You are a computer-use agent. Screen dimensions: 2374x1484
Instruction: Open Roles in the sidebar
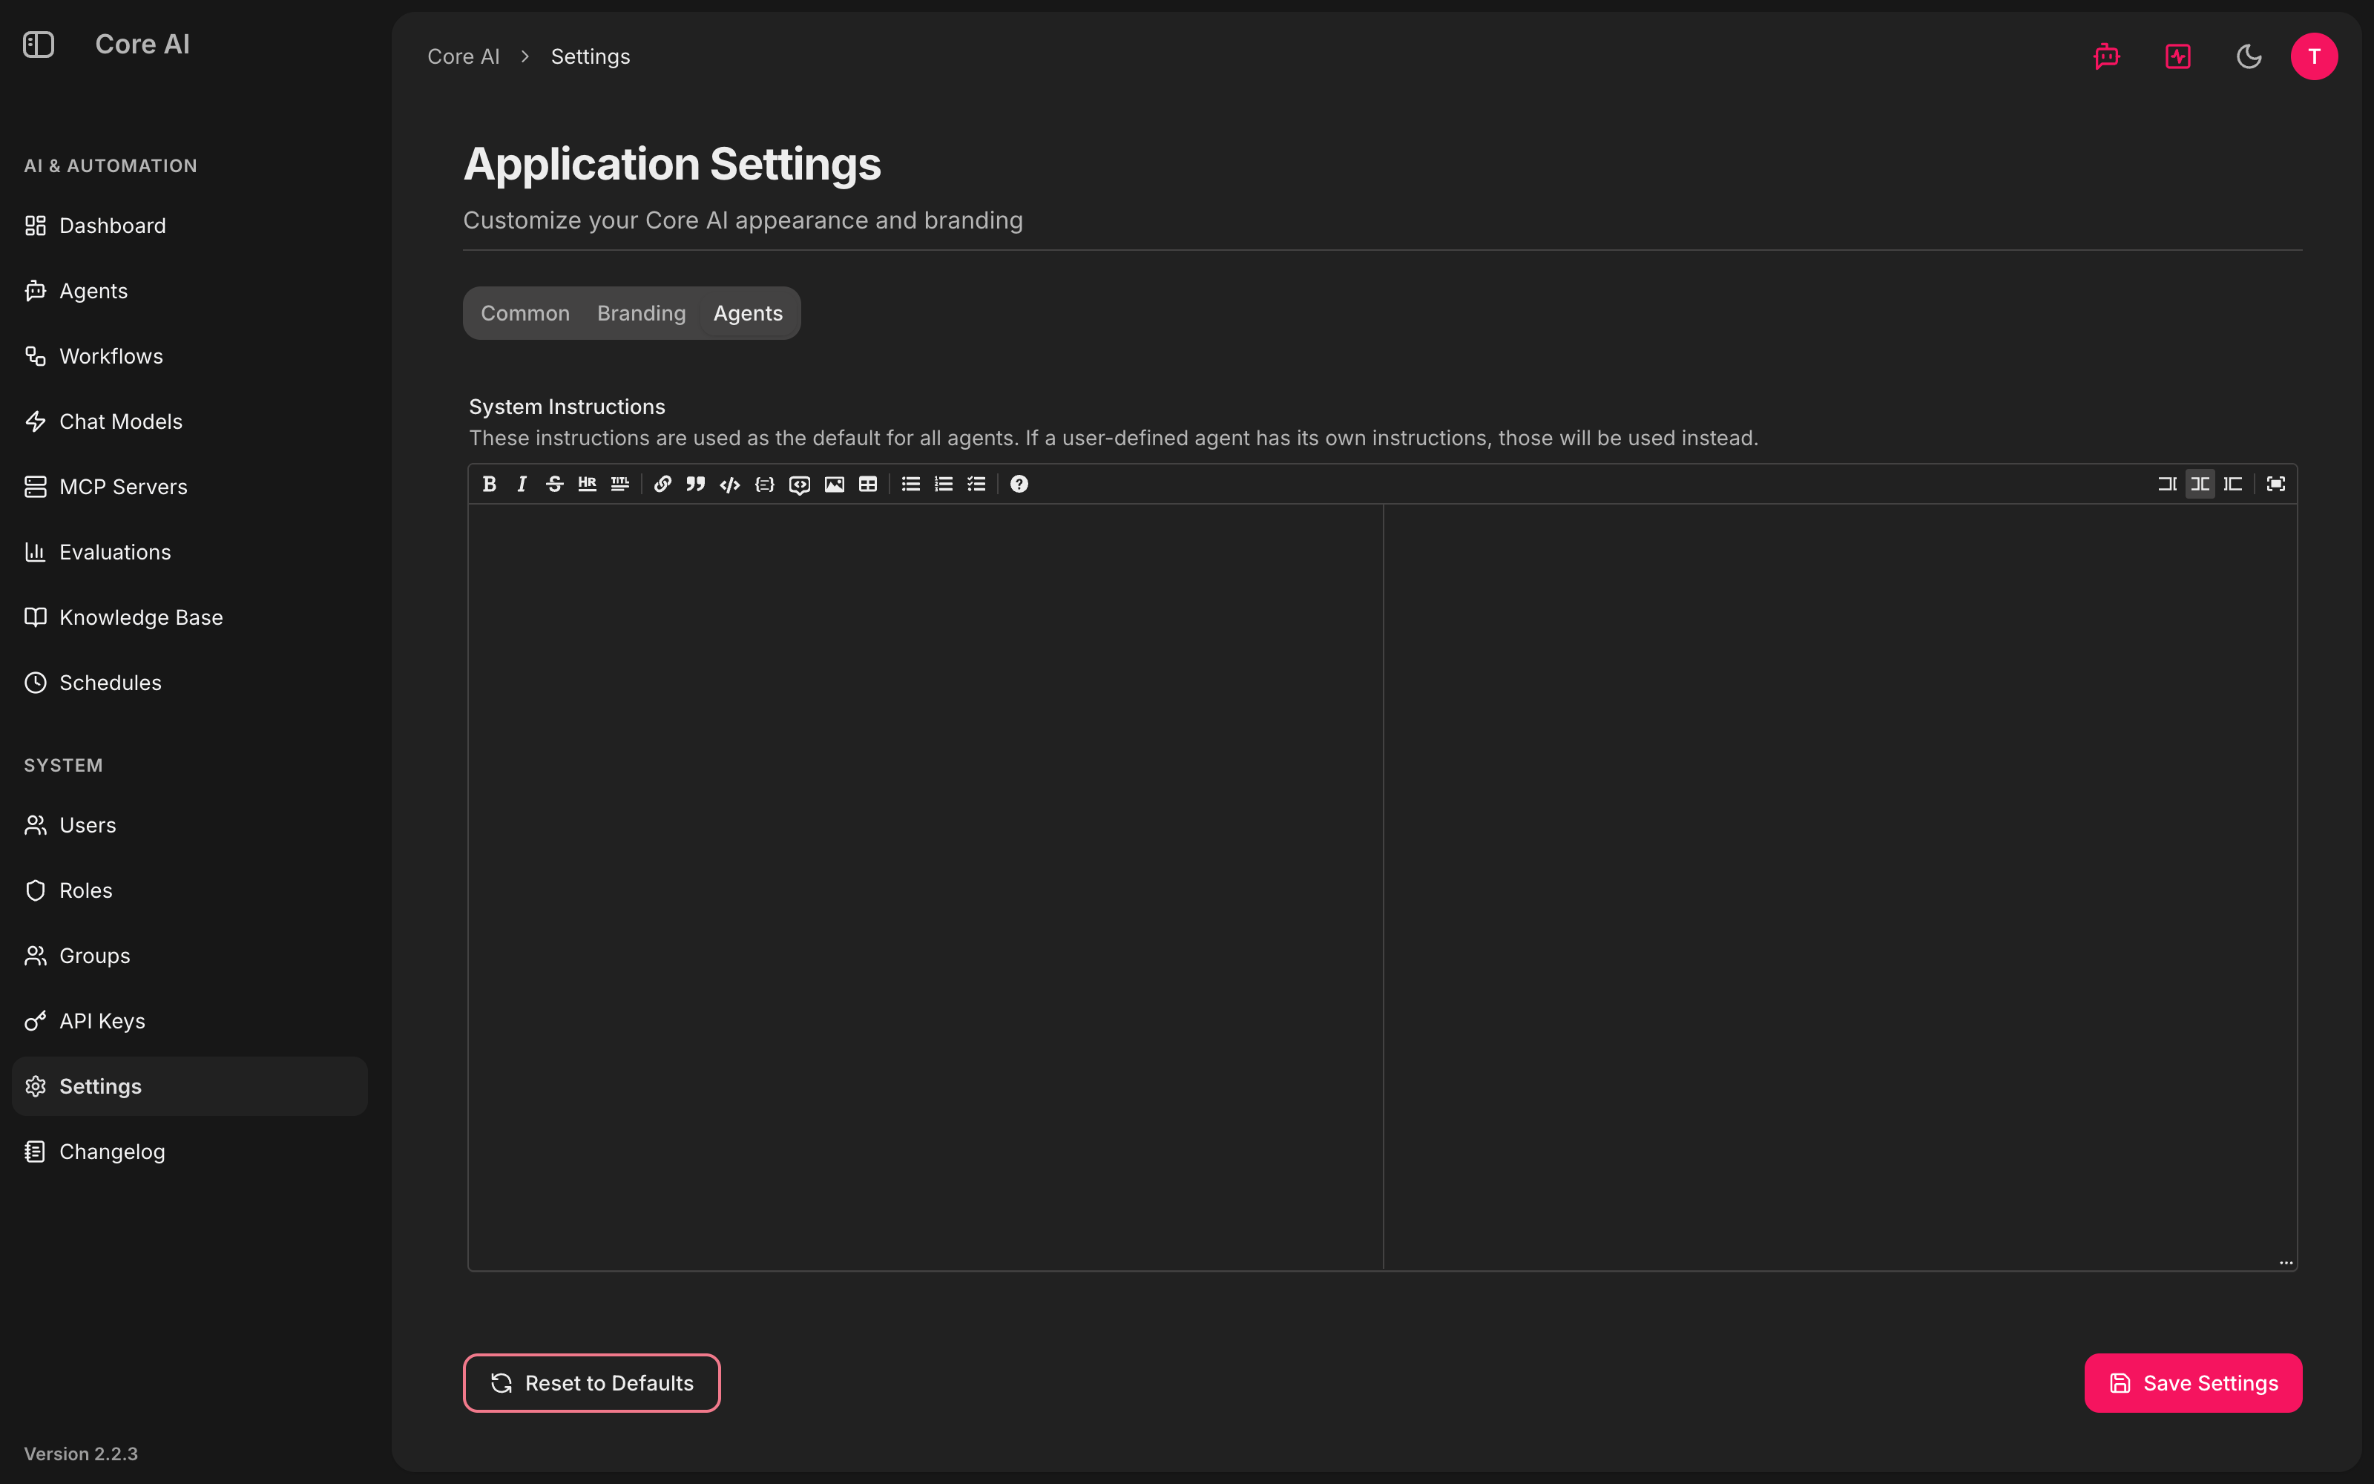click(189, 890)
